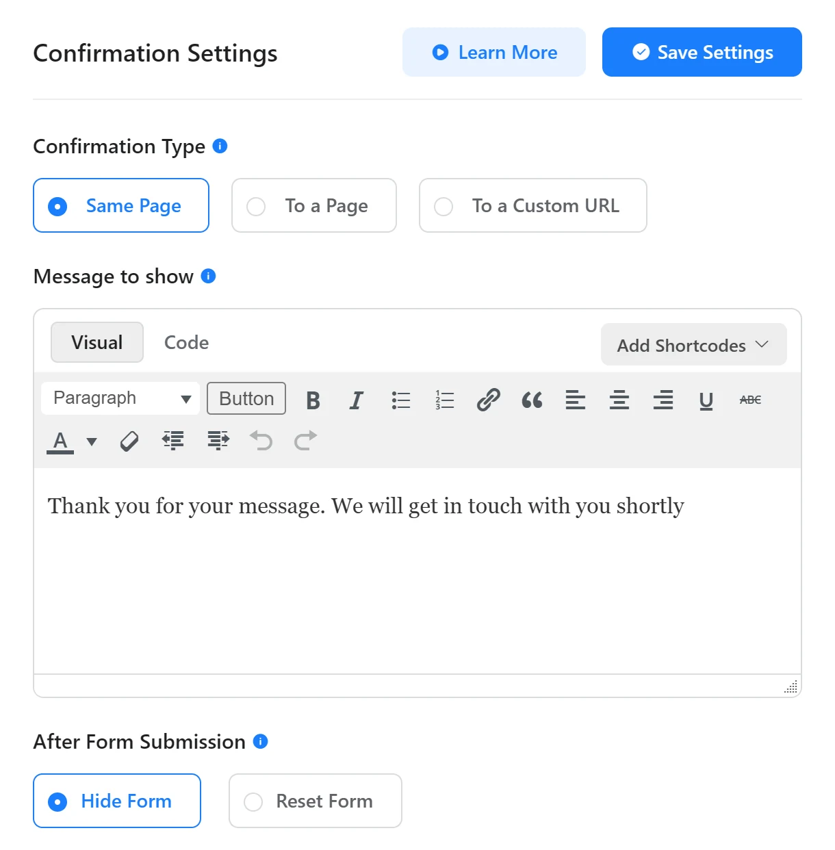Image resolution: width=835 pixels, height=850 pixels.
Task: Show info tooltip for Confirmation Type
Action: [220, 146]
